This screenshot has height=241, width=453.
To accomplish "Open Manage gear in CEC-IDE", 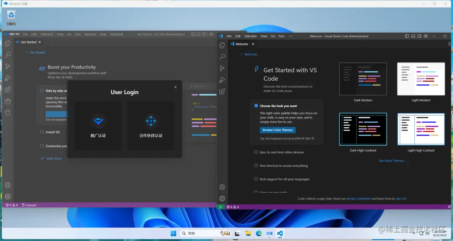I will (8, 197).
